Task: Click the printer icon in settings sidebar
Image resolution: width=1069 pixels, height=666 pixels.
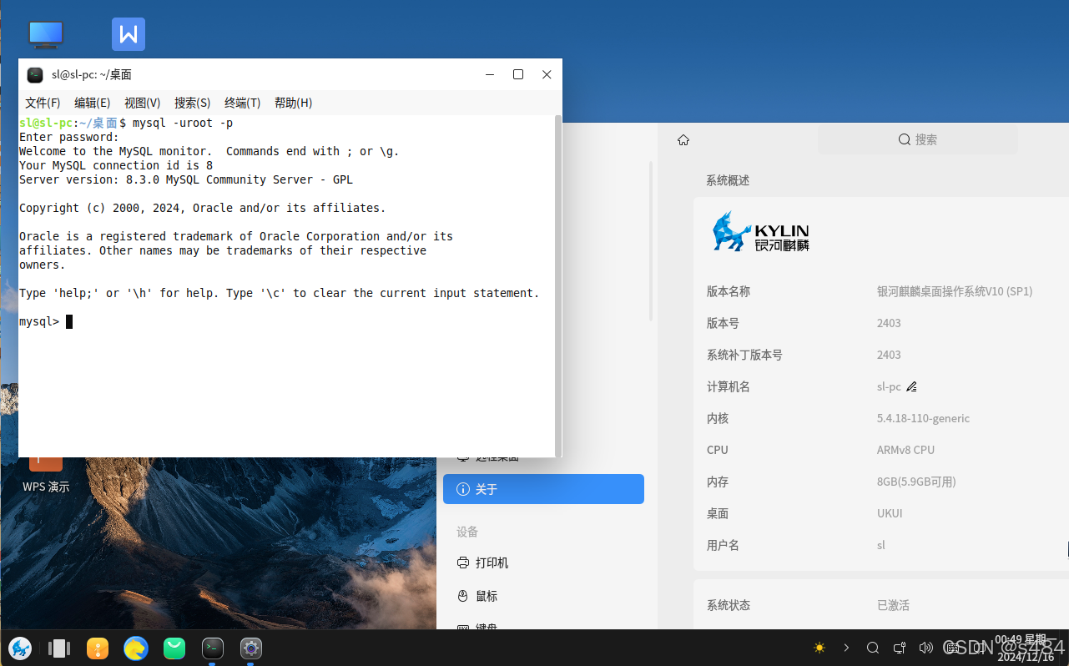Action: pos(463,563)
